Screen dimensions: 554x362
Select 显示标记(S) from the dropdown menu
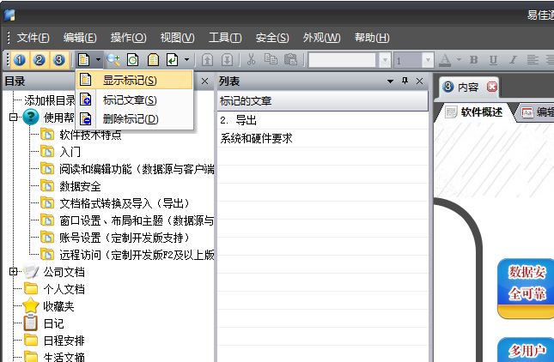click(130, 81)
